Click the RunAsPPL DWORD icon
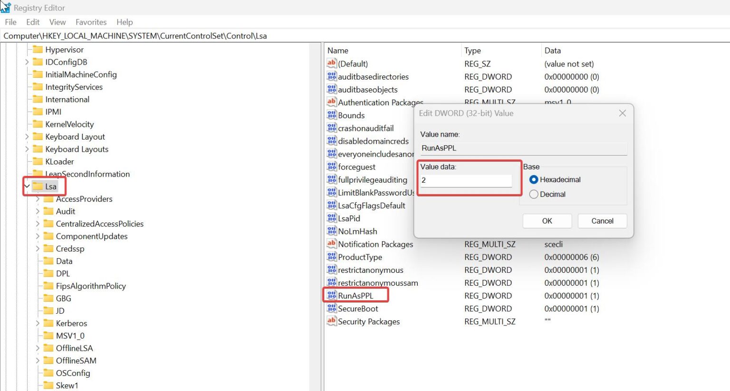 [332, 295]
